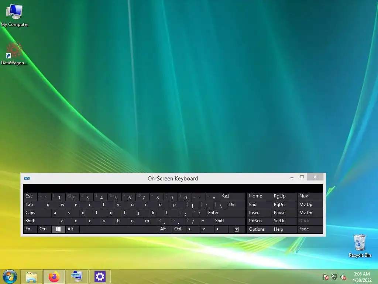Click the Del key

pyautogui.click(x=236, y=205)
